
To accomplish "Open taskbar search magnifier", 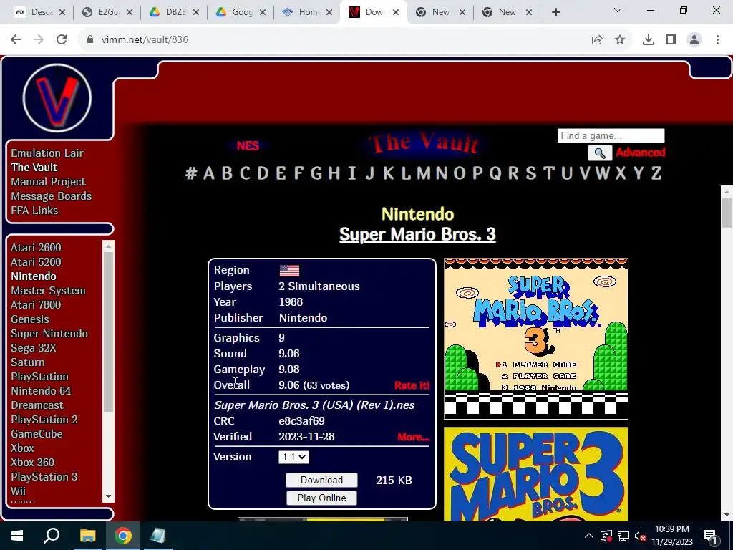I will tap(52, 536).
